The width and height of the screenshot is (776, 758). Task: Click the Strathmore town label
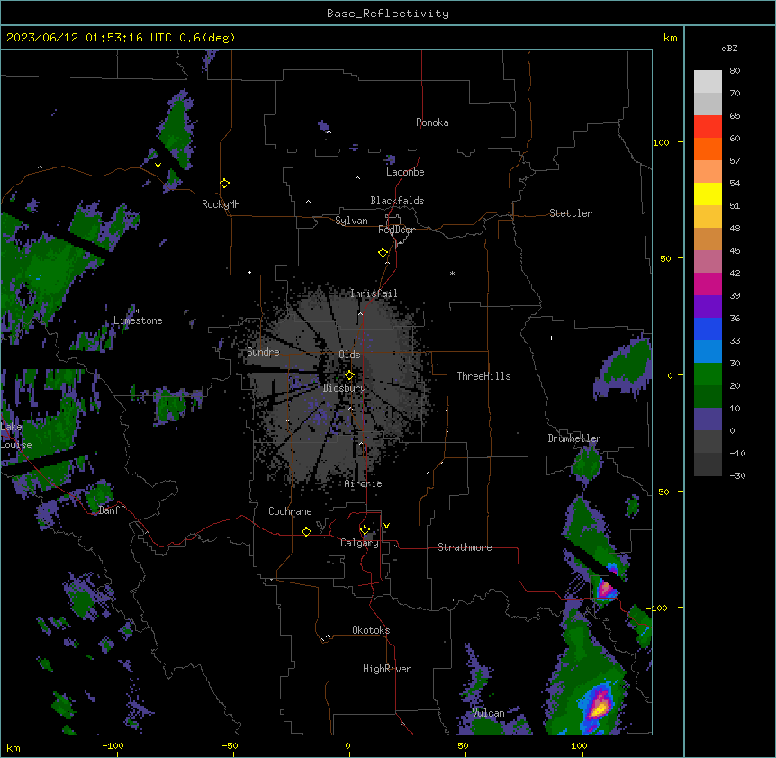pyautogui.click(x=465, y=547)
